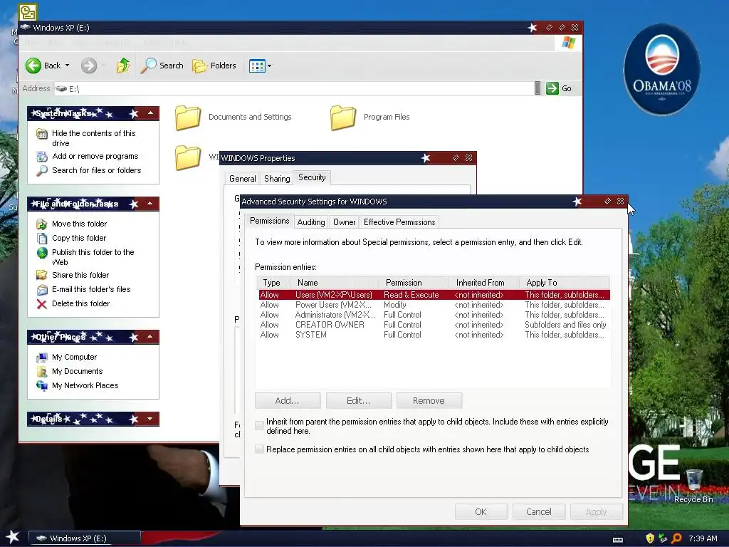729x547 pixels.
Task: Switch to the Auditing tab
Action: pos(311,222)
